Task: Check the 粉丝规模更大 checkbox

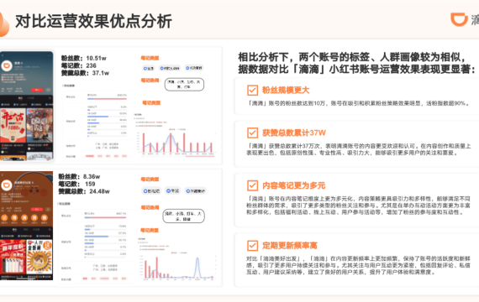Action: pyautogui.click(x=252, y=91)
